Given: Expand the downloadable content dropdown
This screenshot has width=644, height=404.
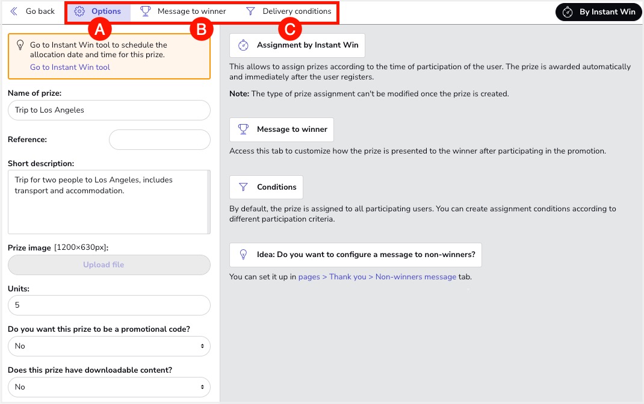Looking at the screenshot, I should coord(109,387).
